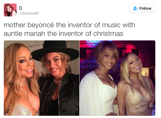Click the silver chain choker in the left photo
161x118 pixels.
pos(57,81)
